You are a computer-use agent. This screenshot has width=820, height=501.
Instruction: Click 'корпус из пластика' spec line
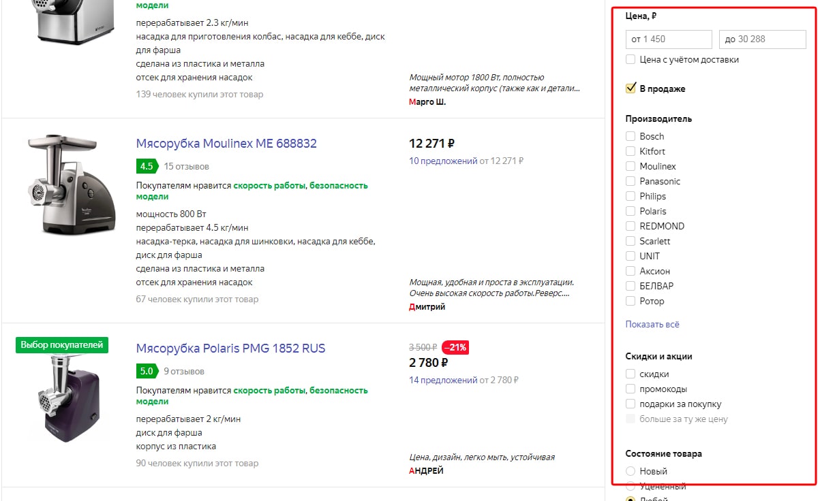click(176, 447)
